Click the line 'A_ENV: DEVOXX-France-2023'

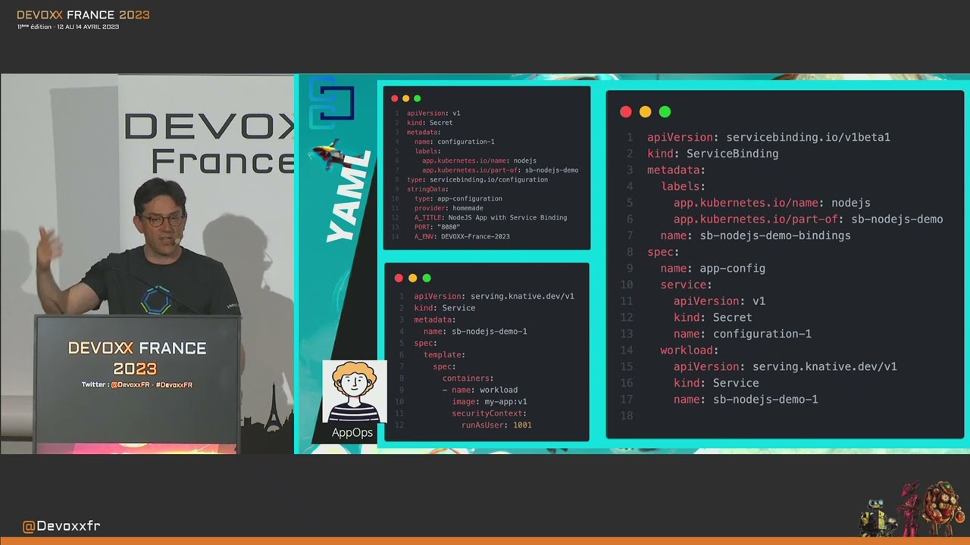pos(462,236)
